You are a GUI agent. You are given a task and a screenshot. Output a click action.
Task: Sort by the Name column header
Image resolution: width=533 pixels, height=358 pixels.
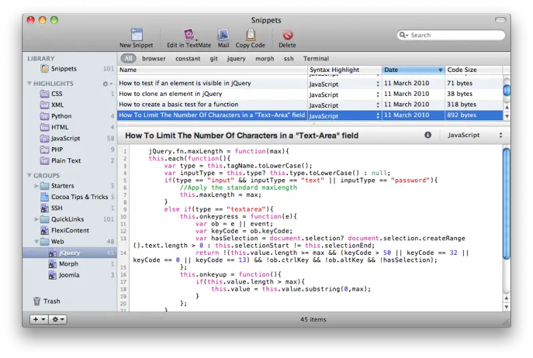(212, 70)
